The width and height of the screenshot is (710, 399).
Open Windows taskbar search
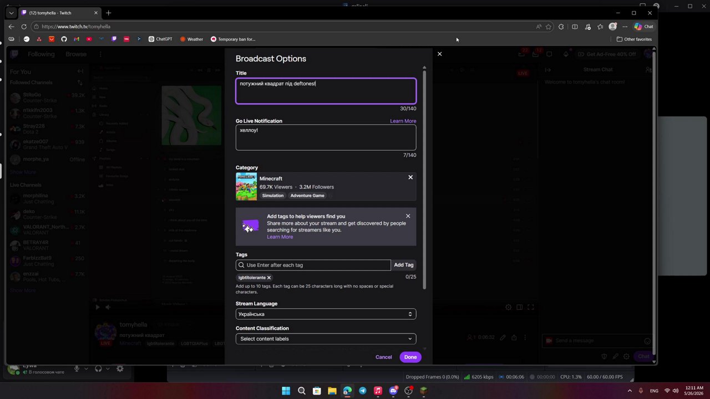(x=301, y=391)
